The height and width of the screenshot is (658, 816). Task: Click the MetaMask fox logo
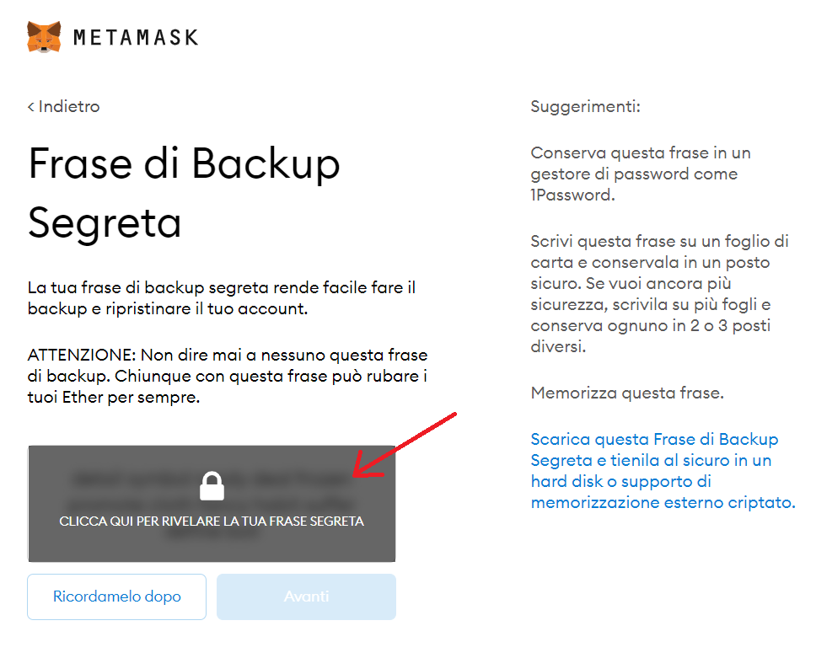[x=44, y=37]
